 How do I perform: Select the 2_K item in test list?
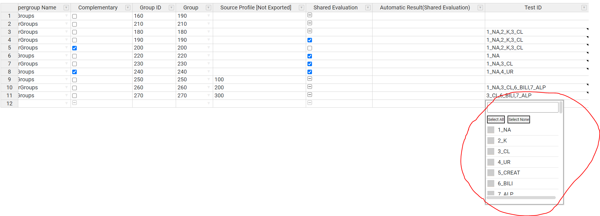pyautogui.click(x=491, y=141)
